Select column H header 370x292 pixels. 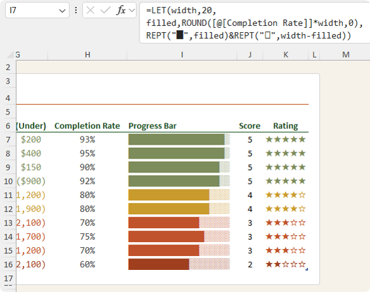87,54
